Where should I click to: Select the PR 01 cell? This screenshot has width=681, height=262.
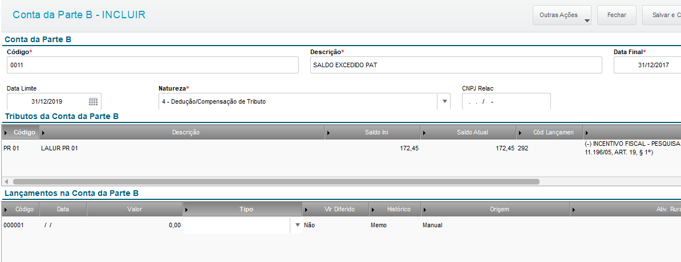[x=21, y=148]
